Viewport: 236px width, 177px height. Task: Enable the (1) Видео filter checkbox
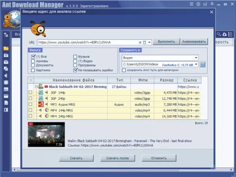coord(75,61)
